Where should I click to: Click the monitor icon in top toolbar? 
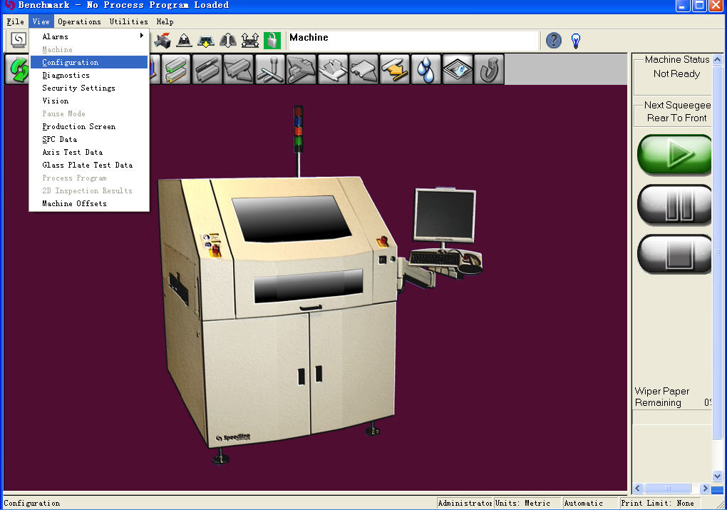point(18,40)
